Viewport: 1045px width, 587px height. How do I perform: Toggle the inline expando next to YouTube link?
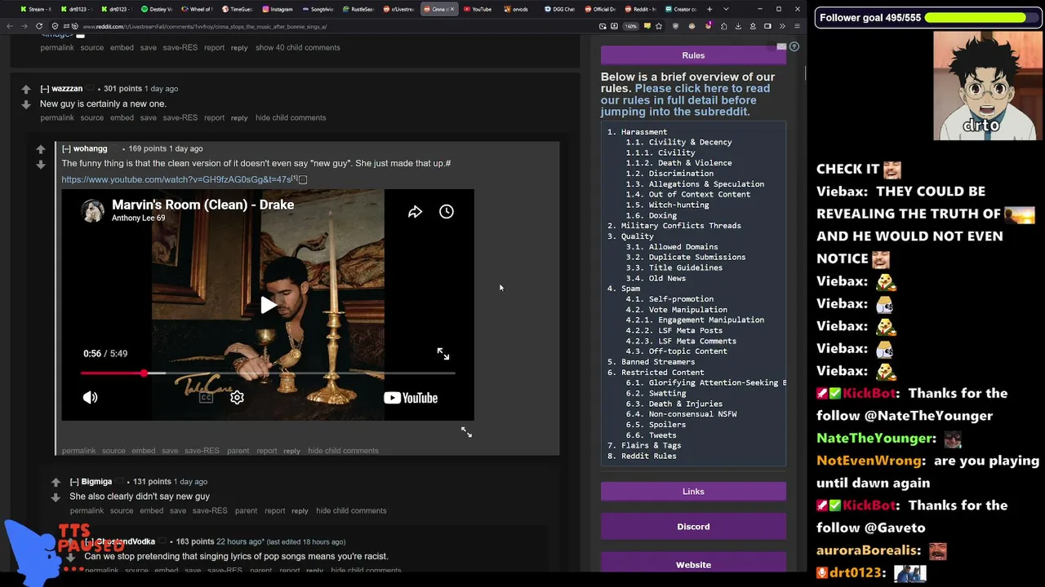click(303, 180)
